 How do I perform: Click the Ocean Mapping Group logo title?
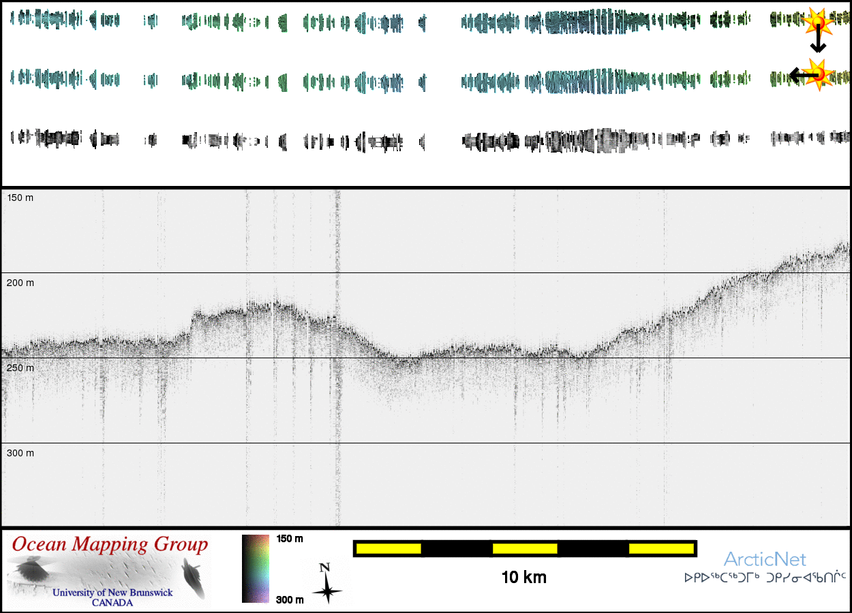click(x=110, y=545)
